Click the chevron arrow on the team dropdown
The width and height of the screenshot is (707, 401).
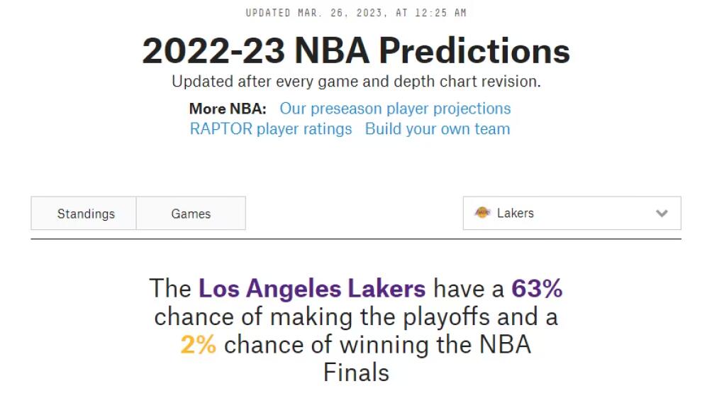662,213
